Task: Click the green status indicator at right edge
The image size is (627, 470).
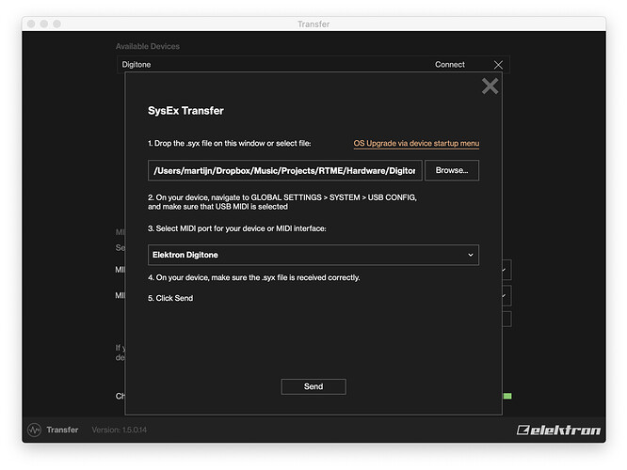Action: tap(507, 397)
